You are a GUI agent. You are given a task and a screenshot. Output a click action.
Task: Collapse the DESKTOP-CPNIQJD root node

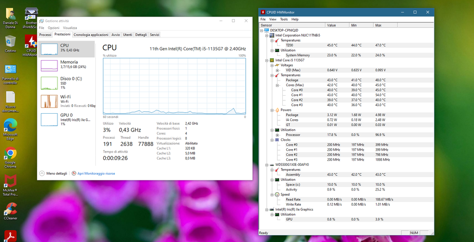pos(261,30)
